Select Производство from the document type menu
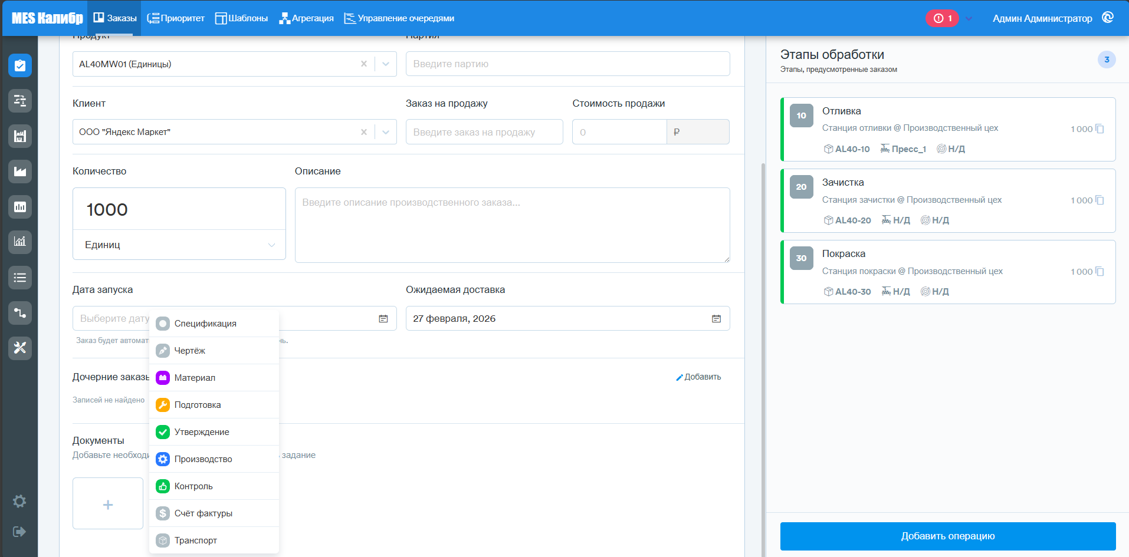The image size is (1129, 557). click(x=214, y=459)
